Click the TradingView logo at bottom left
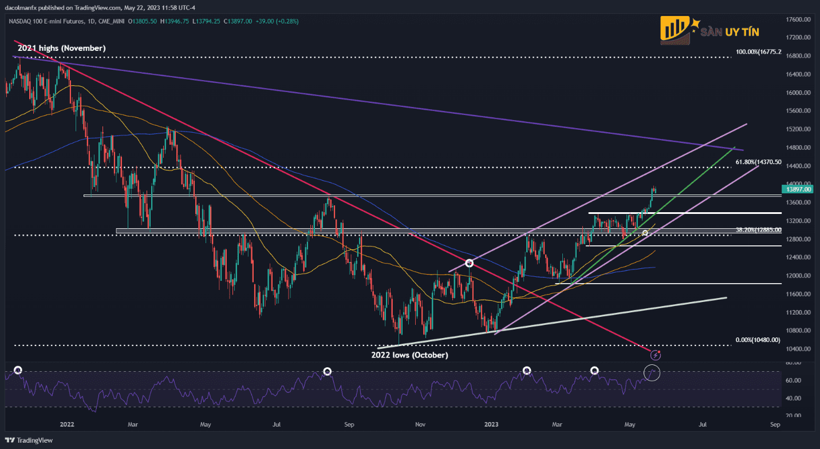Viewport: 820px width, 449px height. pyautogui.click(x=29, y=440)
